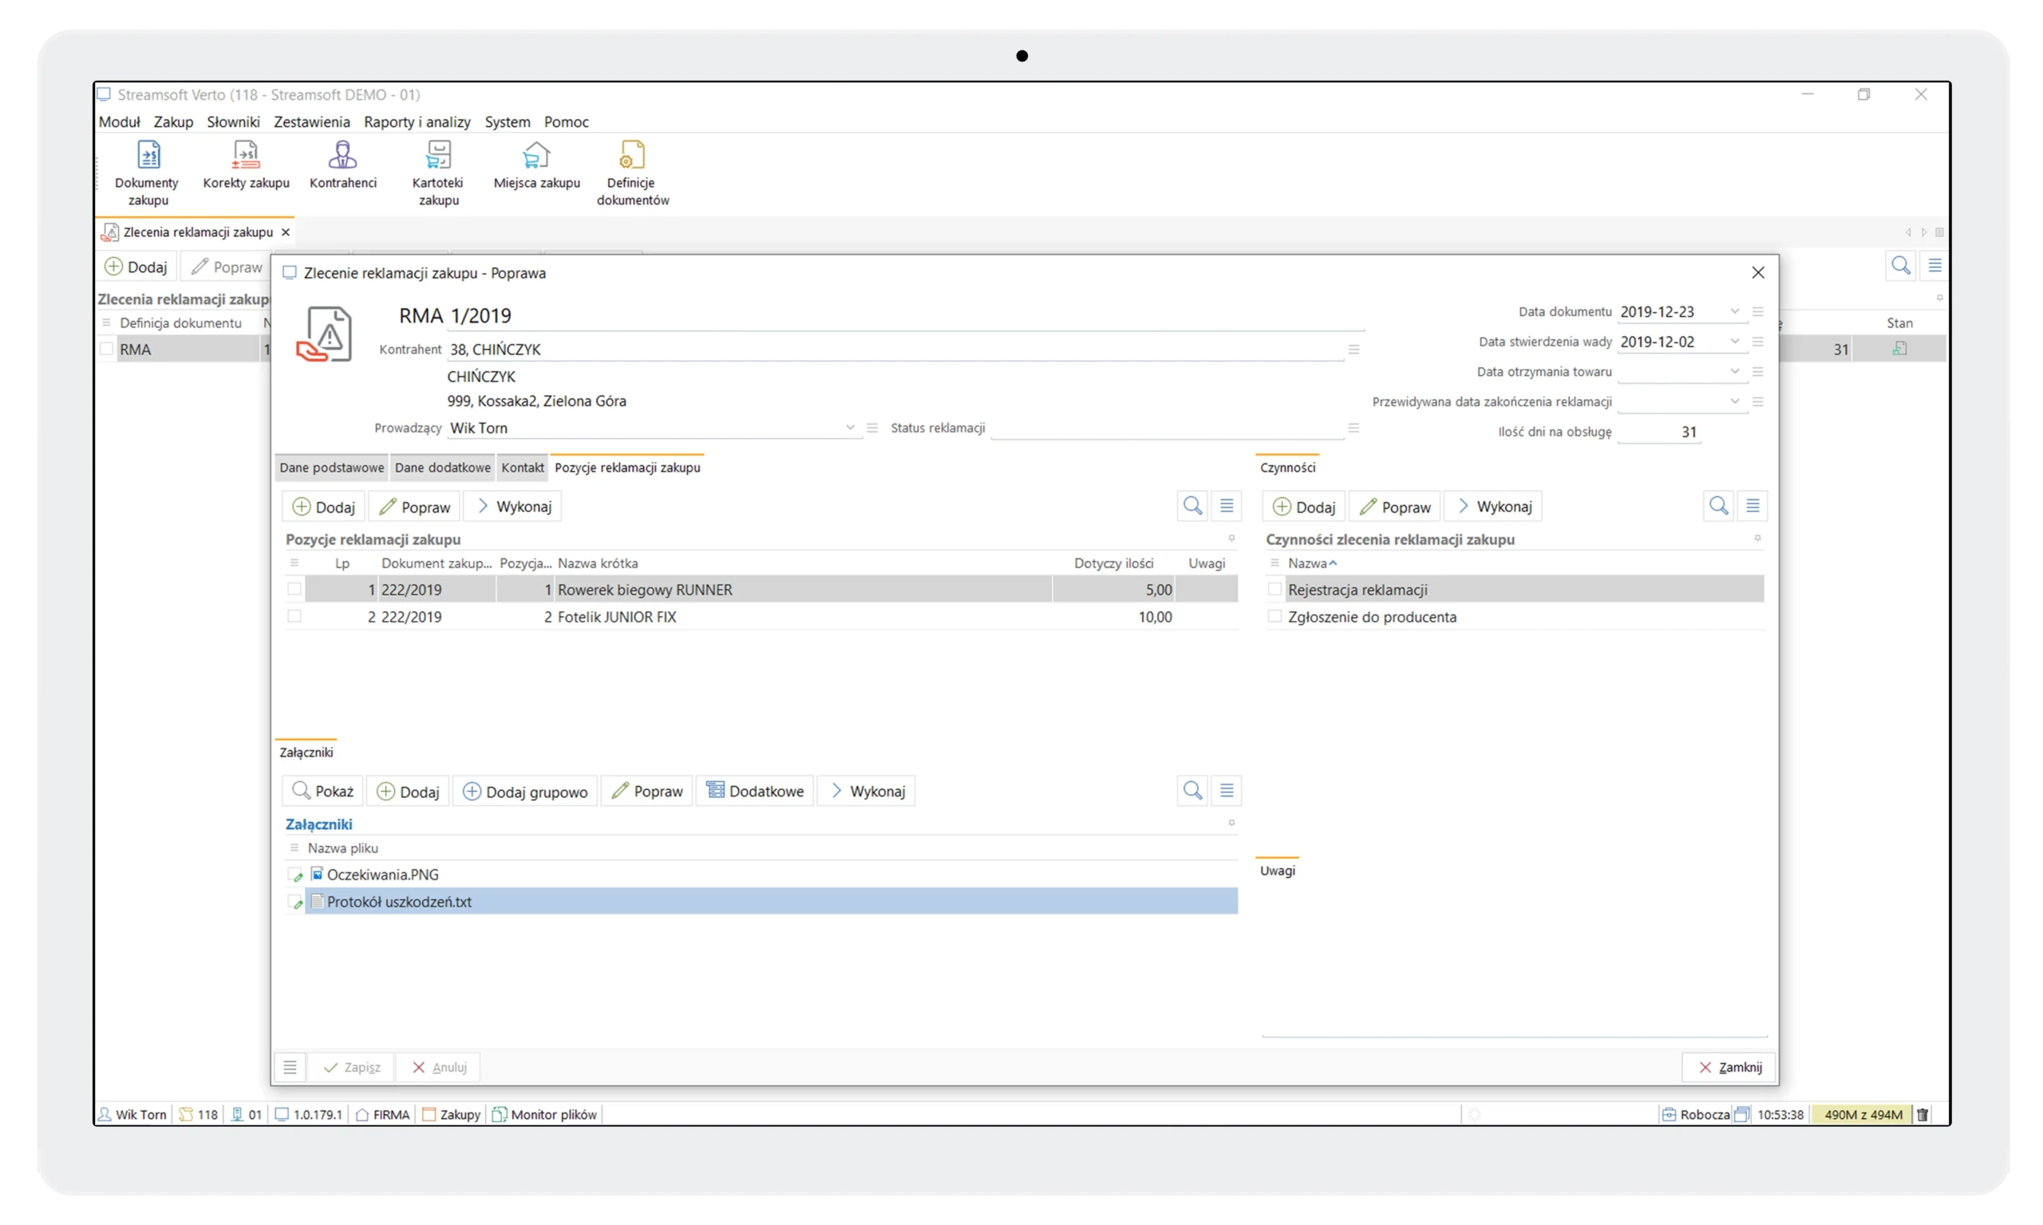The width and height of the screenshot is (2043, 1225).
Task: Switch to the Dane dodatkowe tab
Action: tap(442, 467)
